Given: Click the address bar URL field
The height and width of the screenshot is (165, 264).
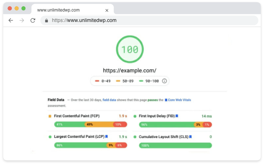Looking at the screenshot, I should (x=144, y=21).
